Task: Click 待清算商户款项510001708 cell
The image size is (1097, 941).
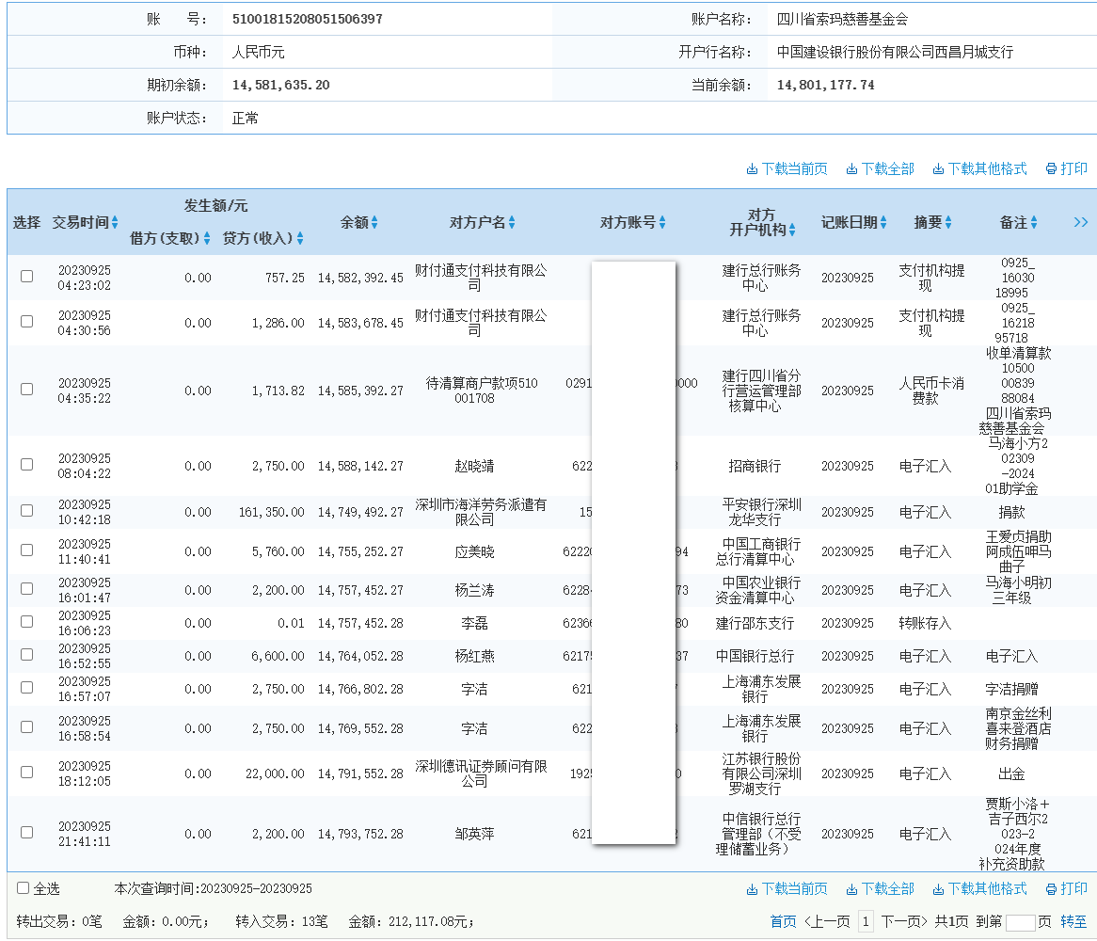Action: point(482,391)
